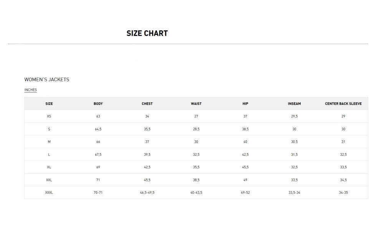Screen dimensions: 384x230
Task: Select the M size row label
Action: click(x=49, y=142)
